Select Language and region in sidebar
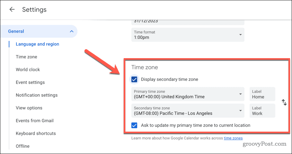Image resolution: width=292 pixels, height=154 pixels. [x=37, y=44]
